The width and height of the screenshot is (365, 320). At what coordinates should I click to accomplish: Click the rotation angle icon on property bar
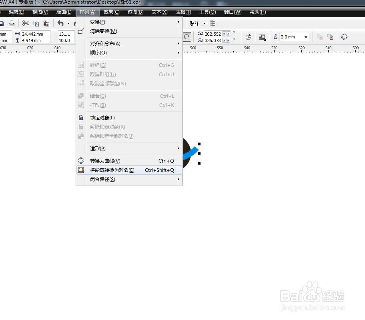248,37
